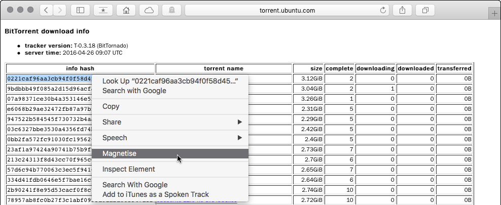Click hash starting with e6068b29ae32472fb87a
This screenshot has height=205, width=501.
point(50,109)
